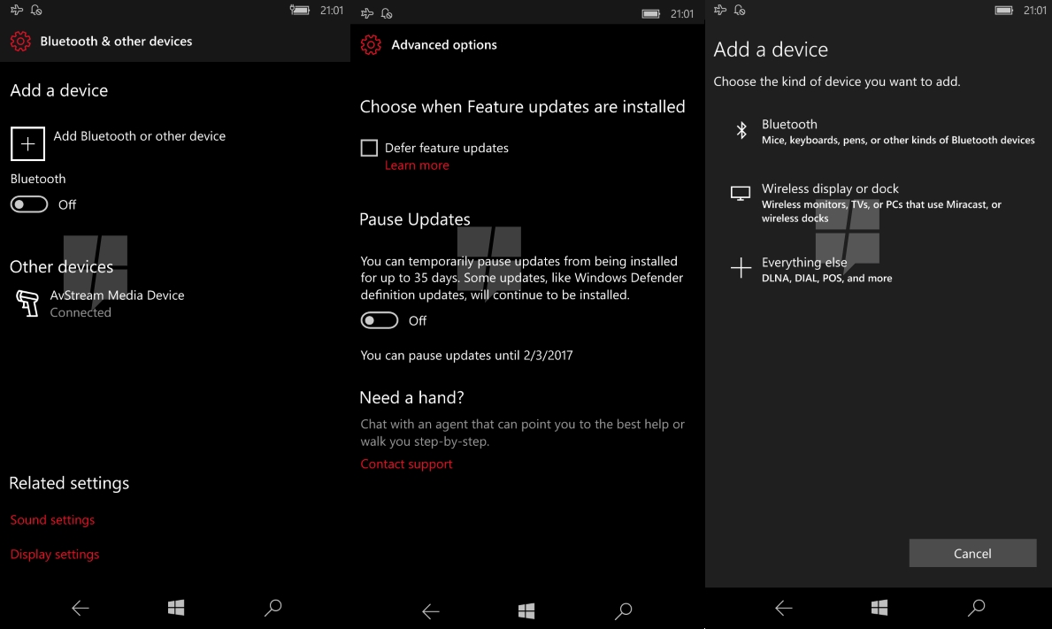
Task: Open the Learn more link
Action: coord(417,165)
